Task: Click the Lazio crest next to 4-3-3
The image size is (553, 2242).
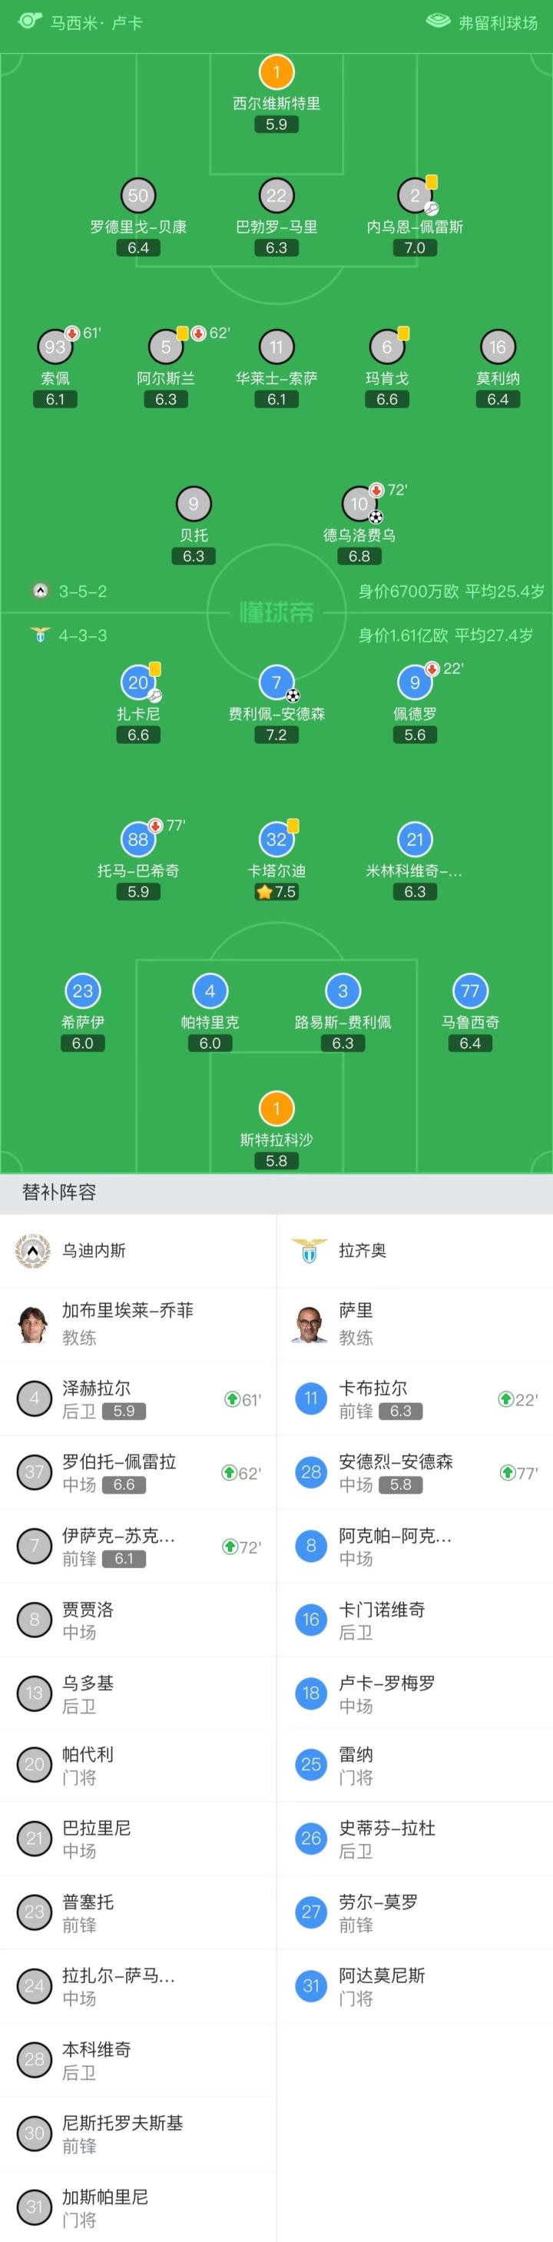Action: pos(40,635)
